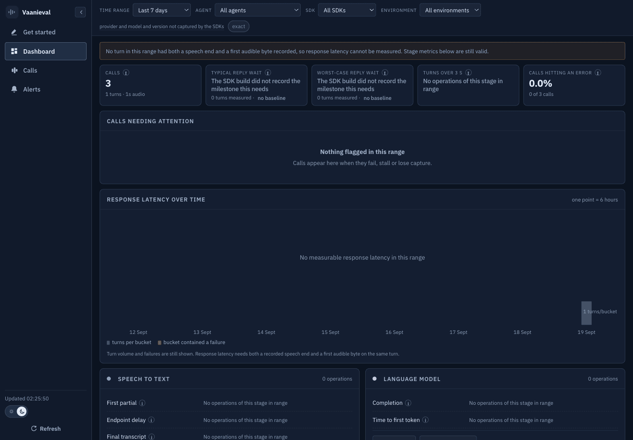This screenshot has height=440, width=633.
Task: Click the '12 Sept' axis label
Action: (x=138, y=332)
